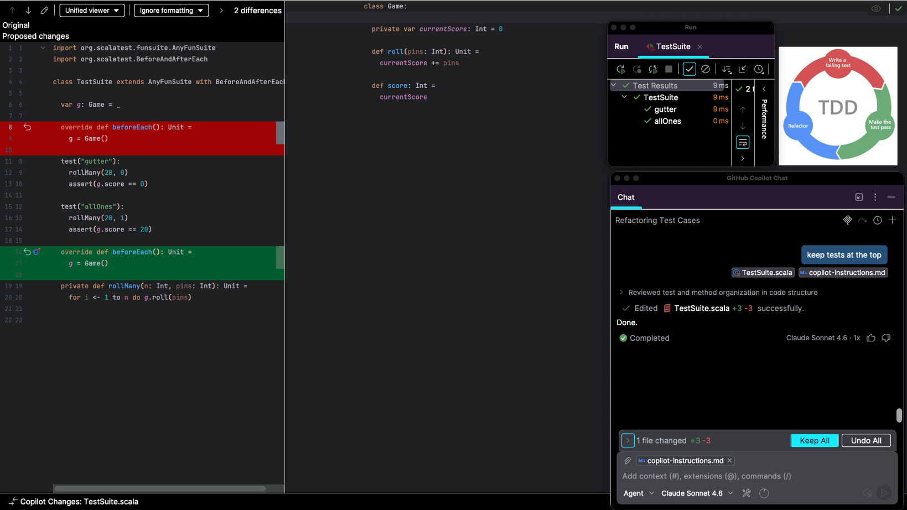Image resolution: width=907 pixels, height=510 pixels.
Task: Open the configure tools wrench icon
Action: [747, 493]
